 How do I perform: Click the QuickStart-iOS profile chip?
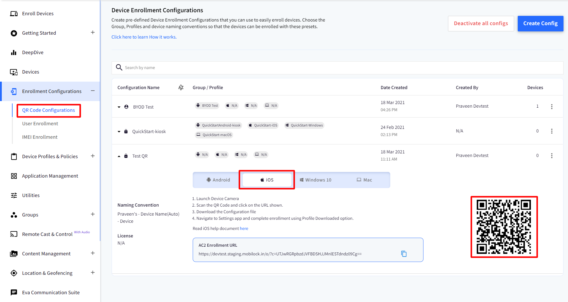[263, 125]
